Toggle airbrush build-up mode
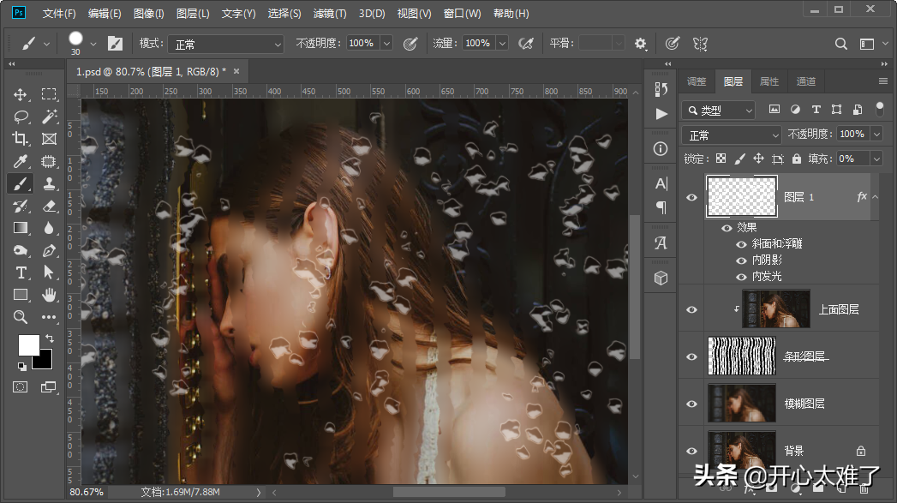 pos(525,44)
